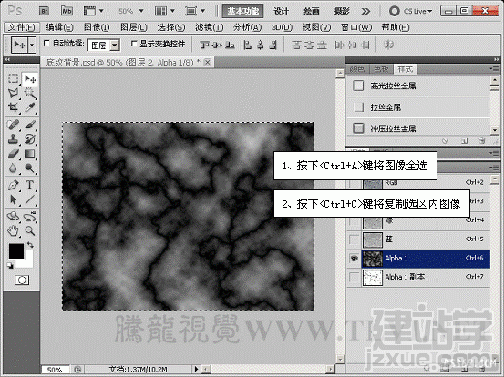The height and width of the screenshot is (377, 504).
Task: Select the Eyedropper tool
Action: coord(29,107)
